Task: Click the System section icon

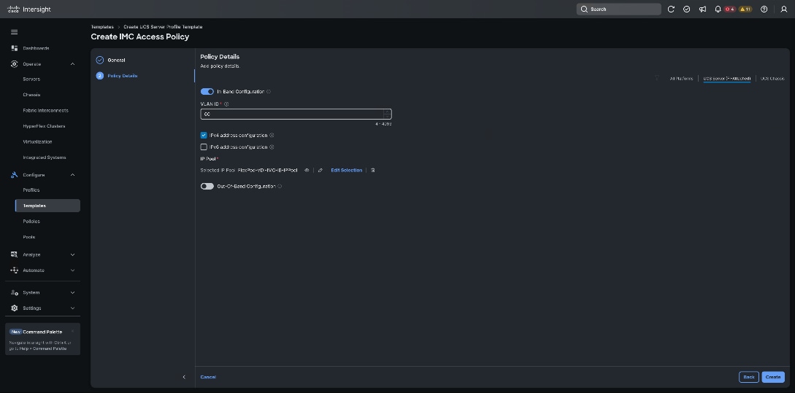Action: point(14,292)
